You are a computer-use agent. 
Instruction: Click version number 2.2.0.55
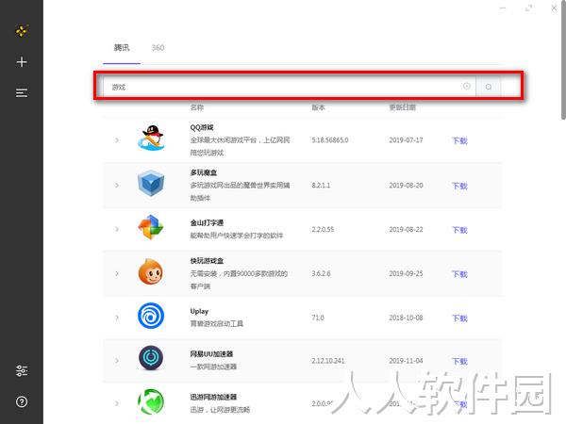(x=323, y=229)
